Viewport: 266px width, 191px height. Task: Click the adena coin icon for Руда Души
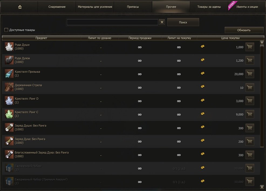tap(203, 46)
